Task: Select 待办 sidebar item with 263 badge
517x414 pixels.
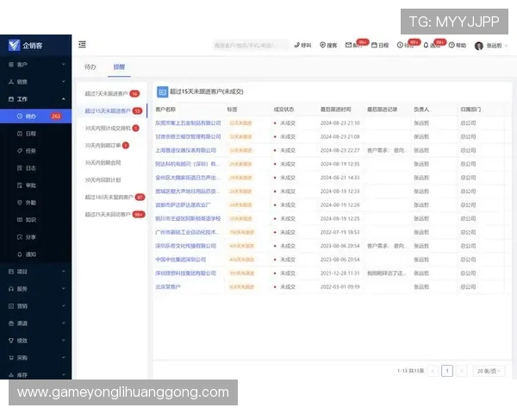Action: 35,116
